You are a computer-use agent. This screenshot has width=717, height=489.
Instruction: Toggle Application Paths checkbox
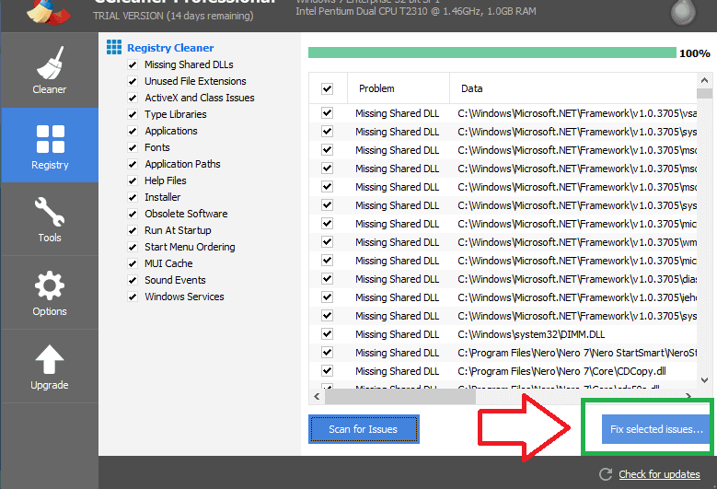coord(133,164)
